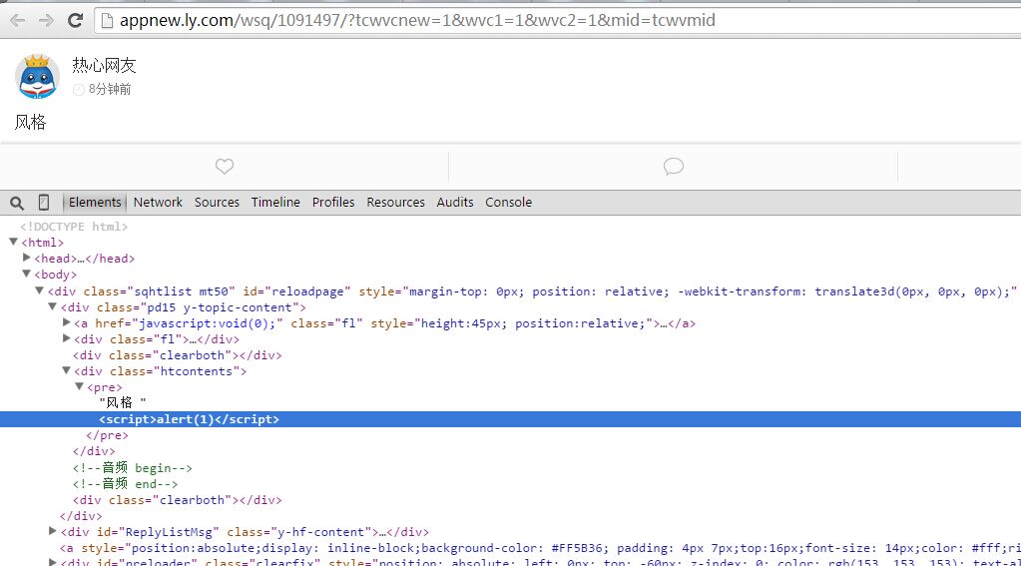1021x566 pixels.
Task: Click the heart like icon
Action: click(x=224, y=166)
